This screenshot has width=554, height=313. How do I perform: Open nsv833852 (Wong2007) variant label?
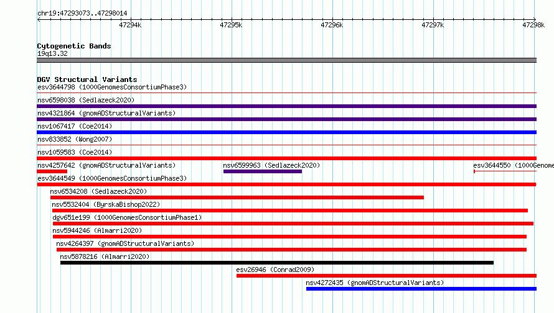(75, 139)
